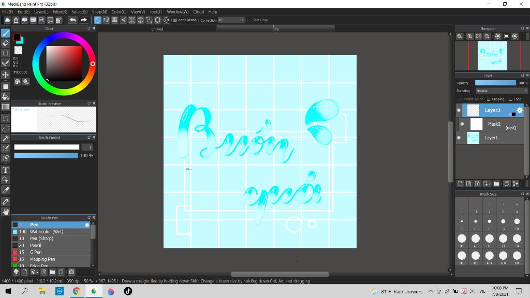Screen dimensions: 530x298
Task: Select the Mask2 layer
Action: (492, 124)
